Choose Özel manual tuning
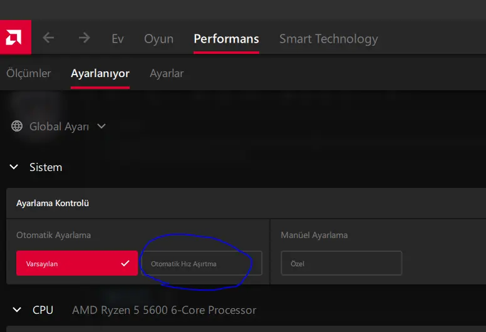 click(x=341, y=263)
